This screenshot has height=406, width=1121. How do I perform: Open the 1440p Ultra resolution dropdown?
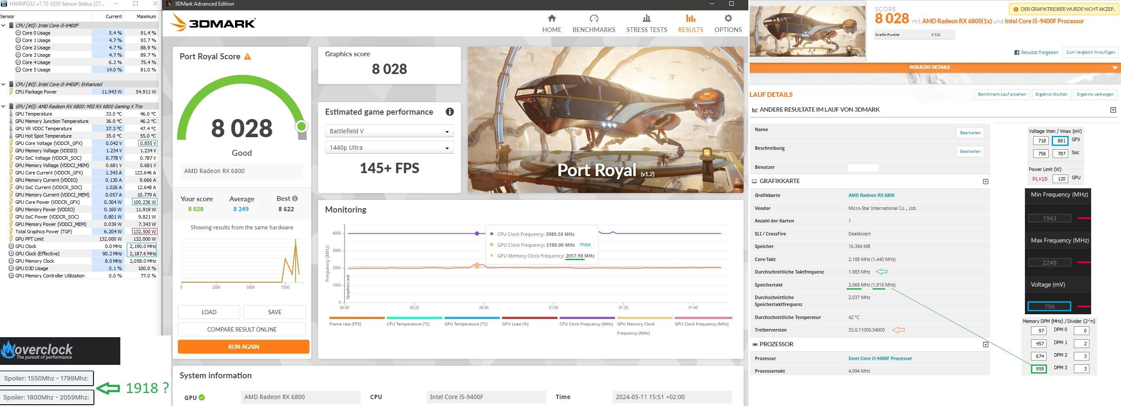[389, 148]
